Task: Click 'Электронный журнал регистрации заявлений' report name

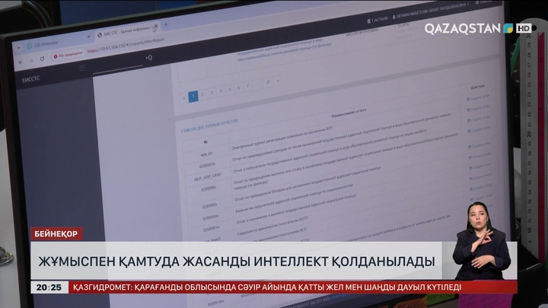Action: click(x=282, y=138)
